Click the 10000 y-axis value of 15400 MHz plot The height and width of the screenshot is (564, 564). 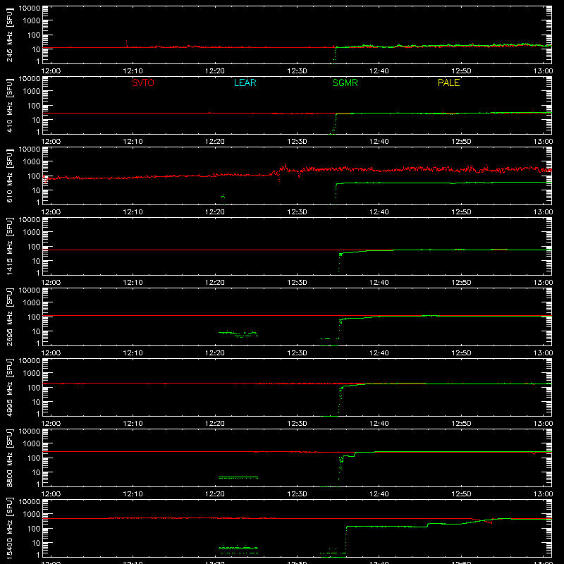tap(30, 502)
